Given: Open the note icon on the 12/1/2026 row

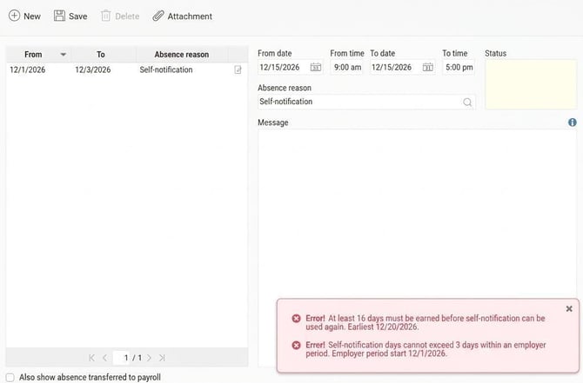Looking at the screenshot, I should tap(238, 69).
